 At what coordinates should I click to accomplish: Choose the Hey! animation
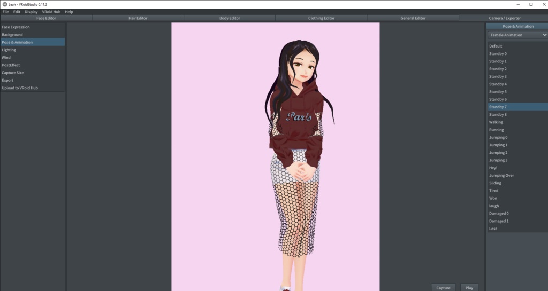517,168
